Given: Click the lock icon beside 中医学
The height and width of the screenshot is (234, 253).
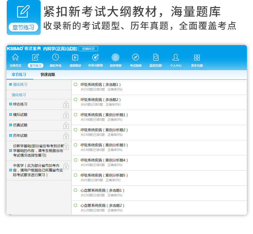Looking at the screenshot, I should (66, 166).
